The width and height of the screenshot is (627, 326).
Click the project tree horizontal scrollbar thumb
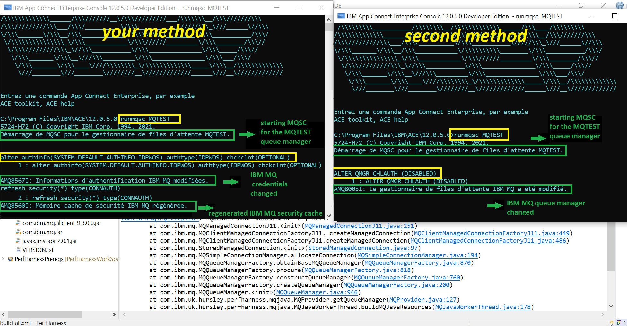pos(45,314)
